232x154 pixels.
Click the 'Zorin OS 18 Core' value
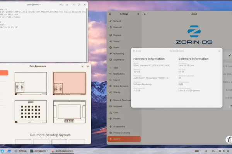[x=186, y=65]
